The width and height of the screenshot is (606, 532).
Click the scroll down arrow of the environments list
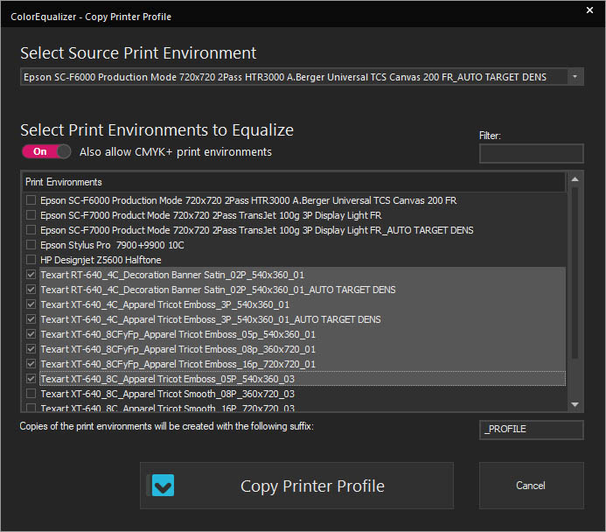tap(575, 404)
